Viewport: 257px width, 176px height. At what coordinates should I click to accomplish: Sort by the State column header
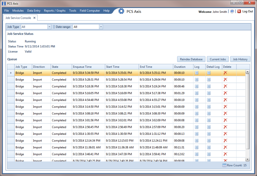tap(61, 67)
